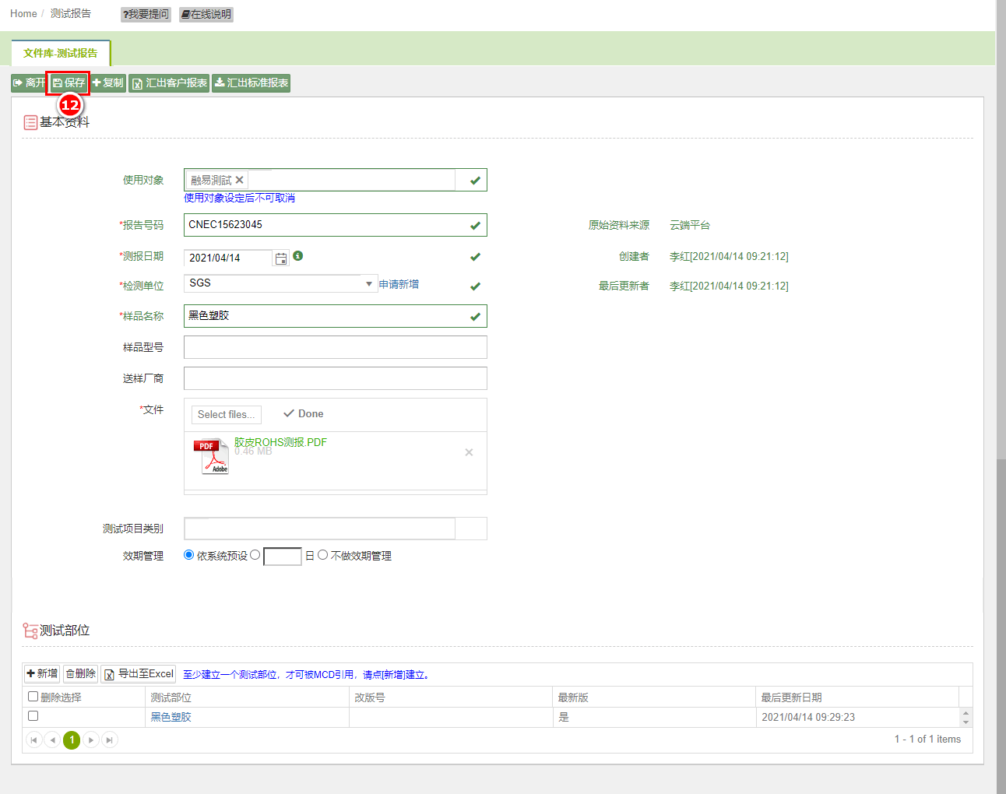The width and height of the screenshot is (1006, 794).
Task: Go to next page of the grid
Action: 91,740
